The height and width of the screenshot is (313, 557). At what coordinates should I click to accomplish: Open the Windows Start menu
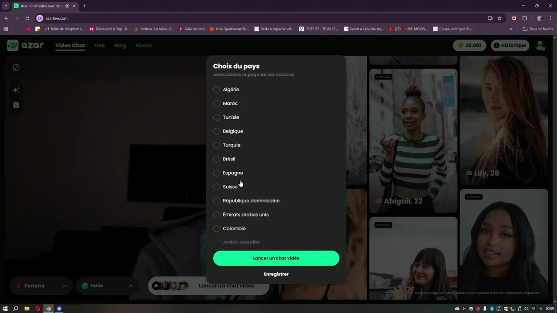click(x=5, y=309)
